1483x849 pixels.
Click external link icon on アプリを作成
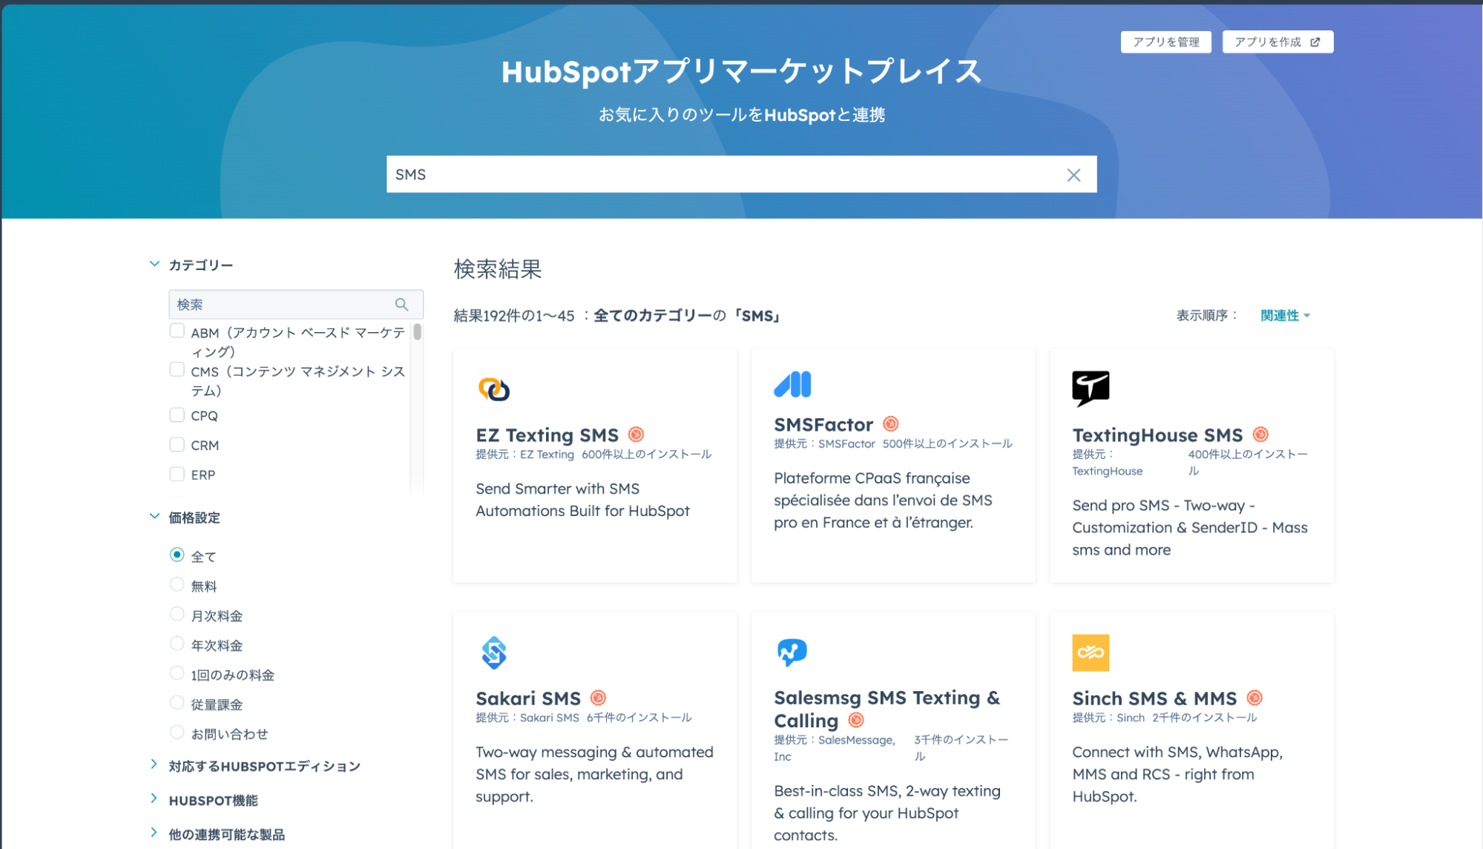click(1315, 42)
